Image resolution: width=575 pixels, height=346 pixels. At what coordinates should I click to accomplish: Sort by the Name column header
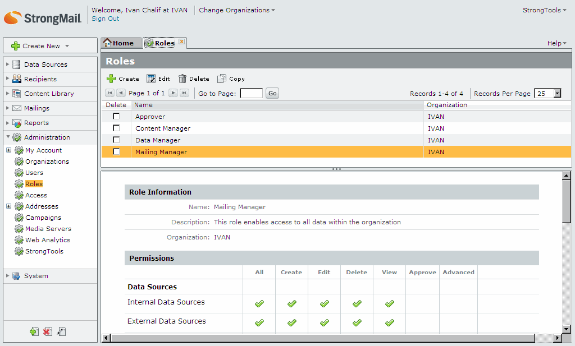(277, 105)
